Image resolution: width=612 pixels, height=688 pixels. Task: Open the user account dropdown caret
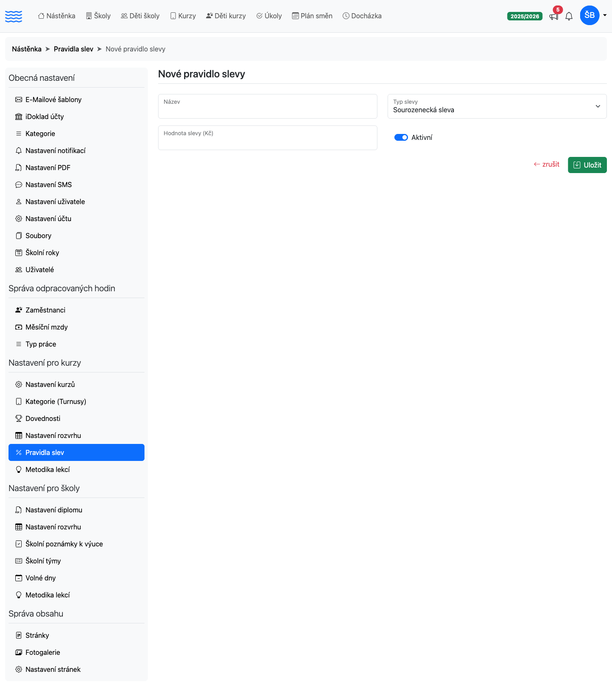[605, 15]
